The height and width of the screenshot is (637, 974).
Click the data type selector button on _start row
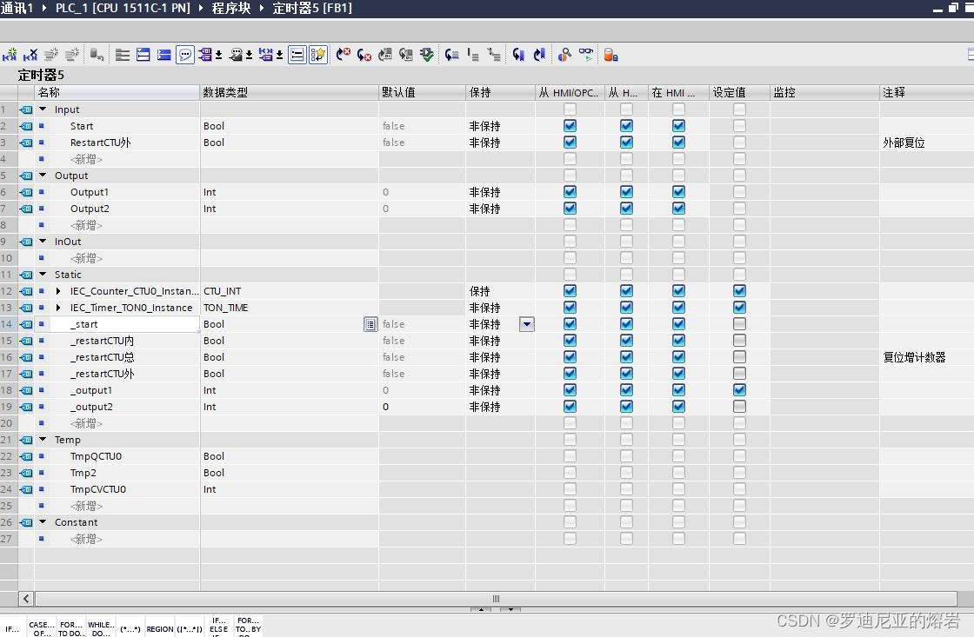tap(370, 324)
